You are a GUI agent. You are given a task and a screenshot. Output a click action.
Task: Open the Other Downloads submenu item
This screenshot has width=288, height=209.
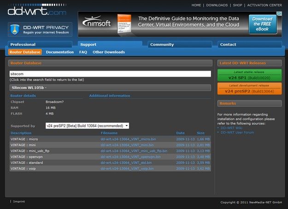pyautogui.click(x=109, y=52)
